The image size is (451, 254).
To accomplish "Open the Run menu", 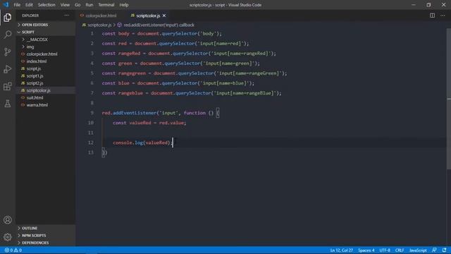I will pos(89,5).
